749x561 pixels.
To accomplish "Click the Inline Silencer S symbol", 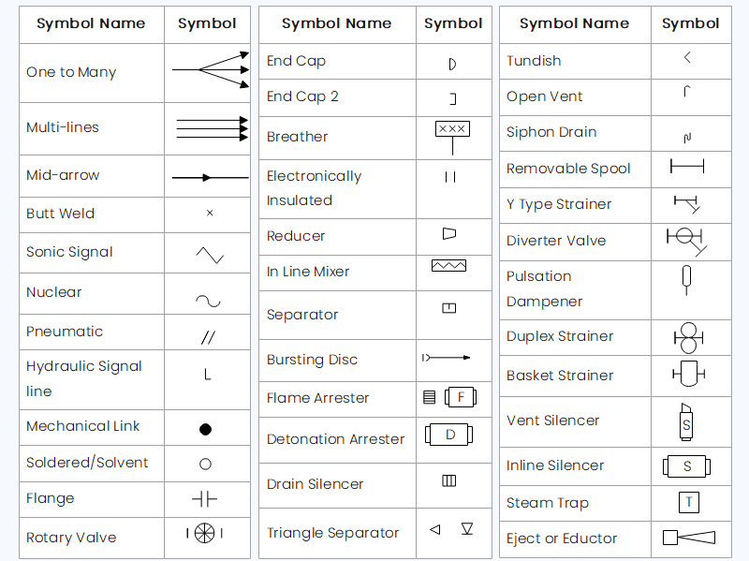I will 686,466.
